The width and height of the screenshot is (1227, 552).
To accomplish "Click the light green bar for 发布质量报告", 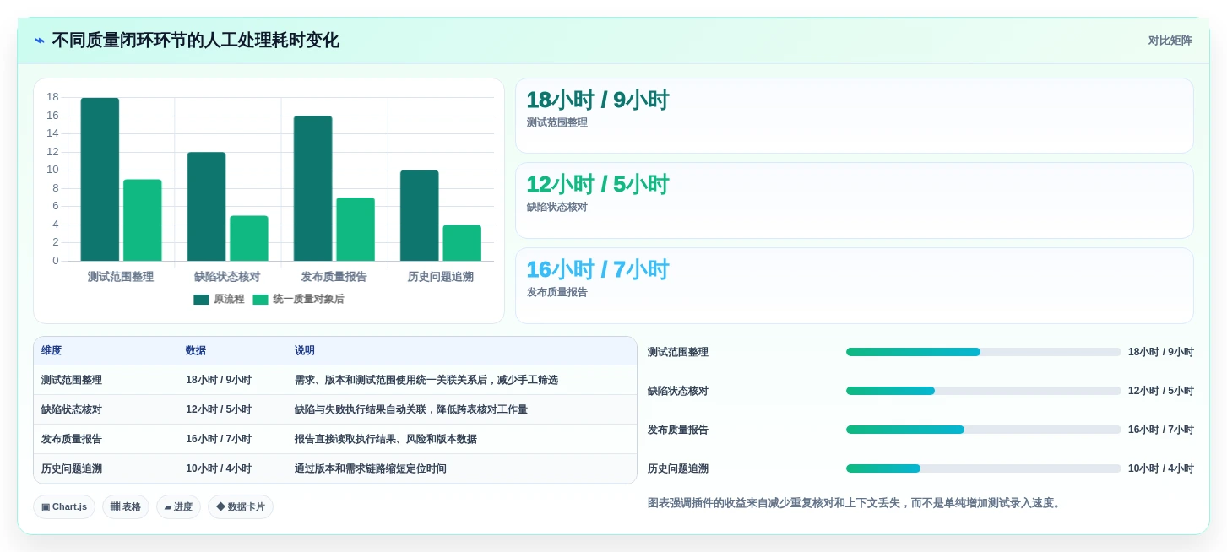I will tap(356, 230).
